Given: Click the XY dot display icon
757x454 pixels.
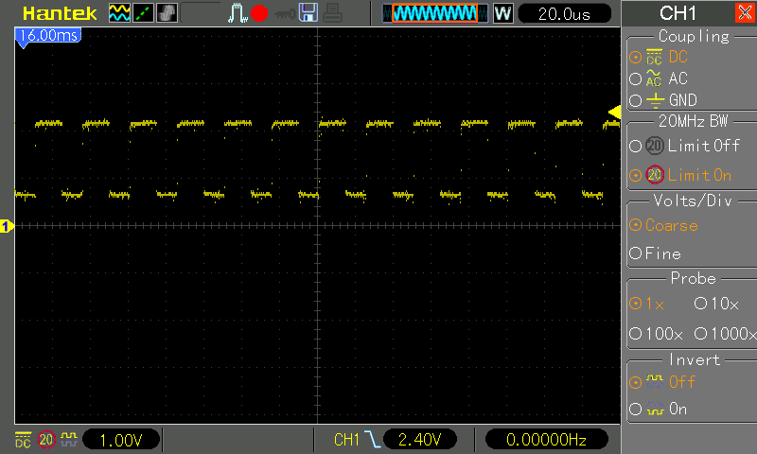Looking at the screenshot, I should (x=144, y=13).
